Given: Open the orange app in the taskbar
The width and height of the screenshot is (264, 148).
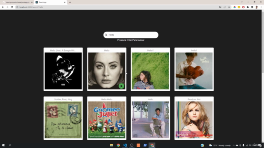Looking at the screenshot, I should tap(139, 145).
